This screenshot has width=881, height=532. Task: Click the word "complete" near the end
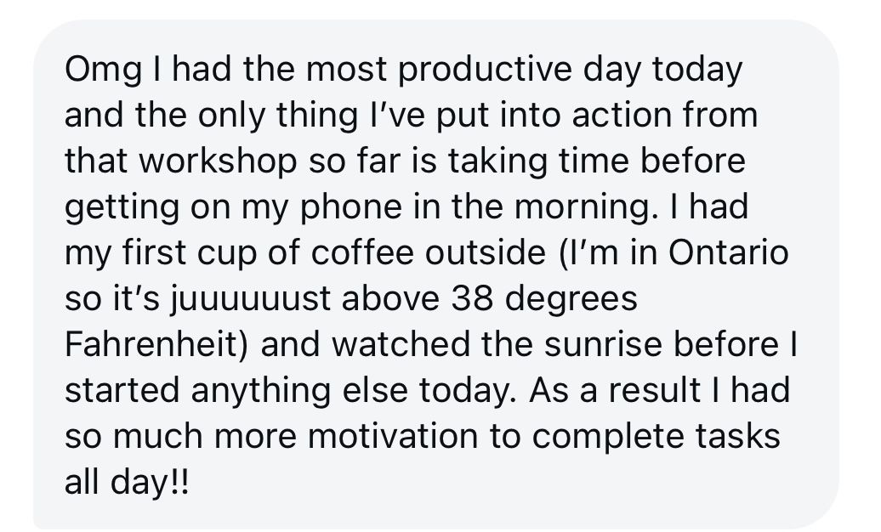609,436
